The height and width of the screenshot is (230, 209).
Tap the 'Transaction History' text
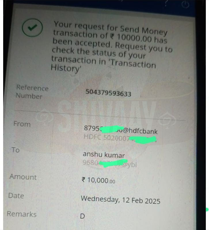point(103,65)
